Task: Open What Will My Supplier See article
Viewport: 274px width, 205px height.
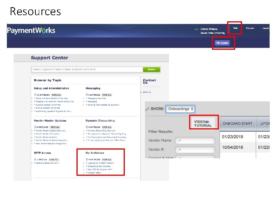Action: [x=100, y=169]
